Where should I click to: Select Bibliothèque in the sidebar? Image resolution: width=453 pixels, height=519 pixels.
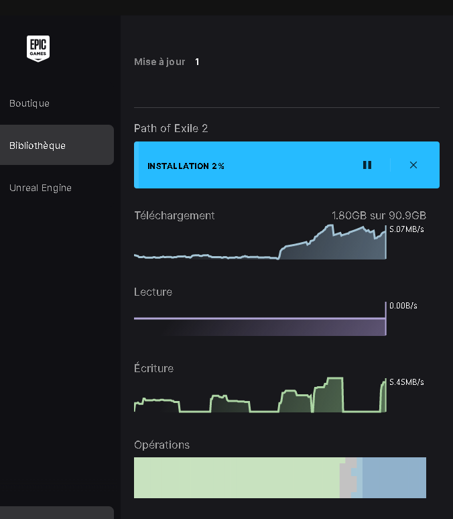click(x=57, y=145)
